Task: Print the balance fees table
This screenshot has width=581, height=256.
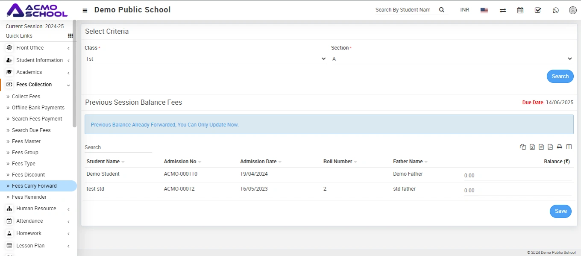Action: [x=560, y=147]
